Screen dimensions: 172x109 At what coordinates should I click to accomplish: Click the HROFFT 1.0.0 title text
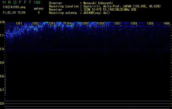click(x=22, y=2)
